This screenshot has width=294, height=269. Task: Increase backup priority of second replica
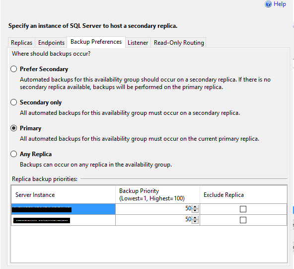coord(195,218)
